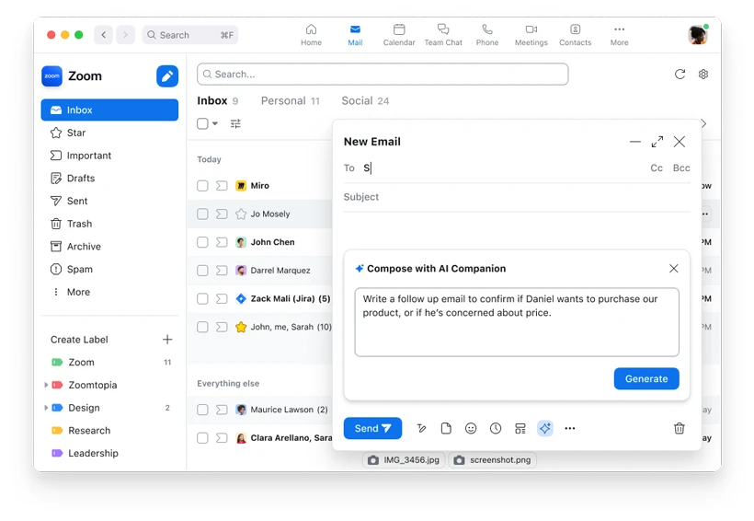
Task: Select the Zack Mali (Jira) email checkbox
Action: tap(202, 298)
